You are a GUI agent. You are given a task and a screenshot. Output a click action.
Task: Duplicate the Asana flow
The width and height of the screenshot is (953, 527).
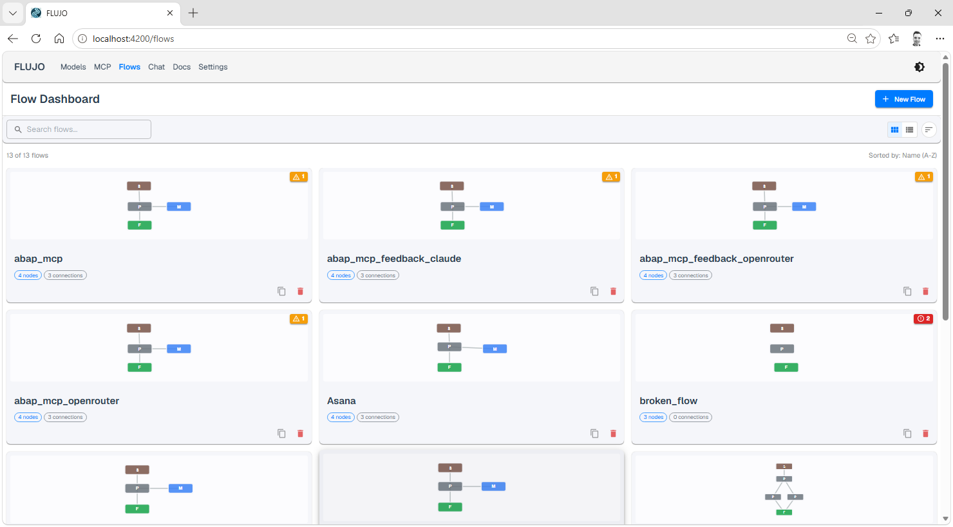(x=594, y=434)
